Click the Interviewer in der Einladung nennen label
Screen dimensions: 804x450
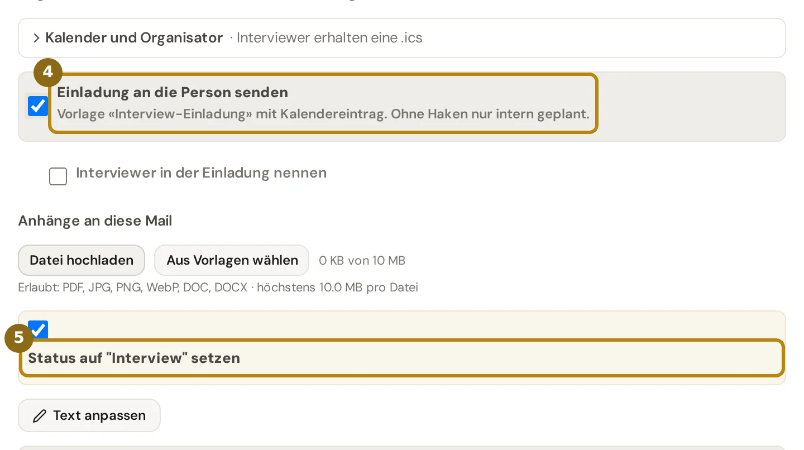pyautogui.click(x=201, y=173)
